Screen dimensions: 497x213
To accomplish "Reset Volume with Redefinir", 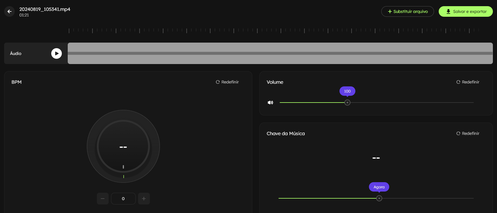I will point(468,82).
